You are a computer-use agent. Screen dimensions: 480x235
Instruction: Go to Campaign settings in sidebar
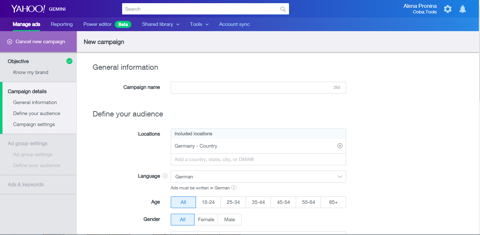pos(34,124)
